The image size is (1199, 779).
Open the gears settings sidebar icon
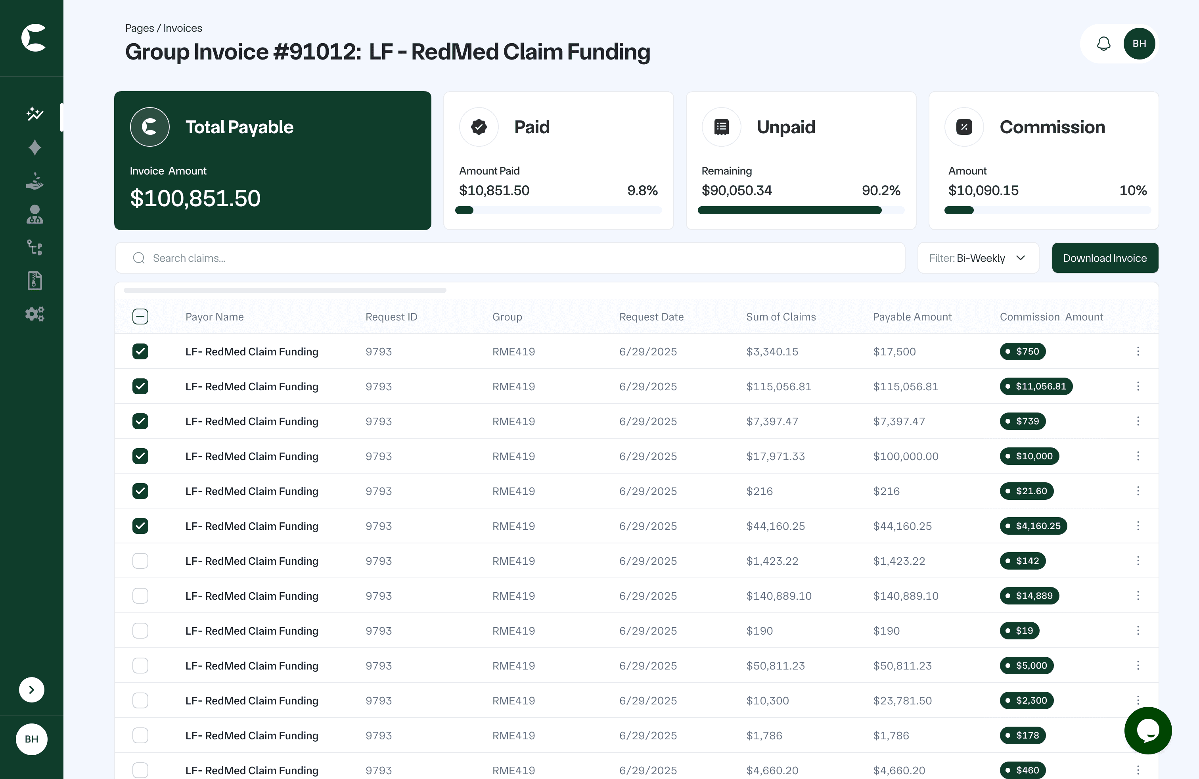tap(34, 314)
